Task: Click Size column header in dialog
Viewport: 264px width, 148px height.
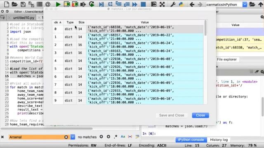Action: 82,22
